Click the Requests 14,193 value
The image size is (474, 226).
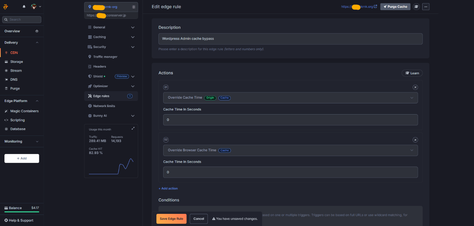click(116, 141)
